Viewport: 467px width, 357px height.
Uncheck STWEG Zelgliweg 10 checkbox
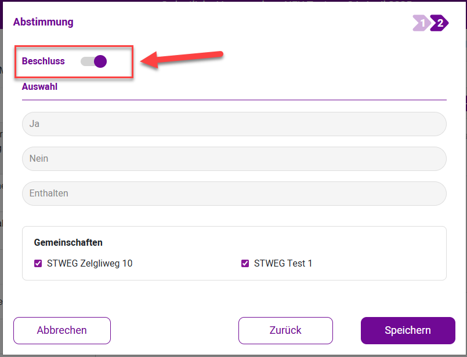[38, 263]
